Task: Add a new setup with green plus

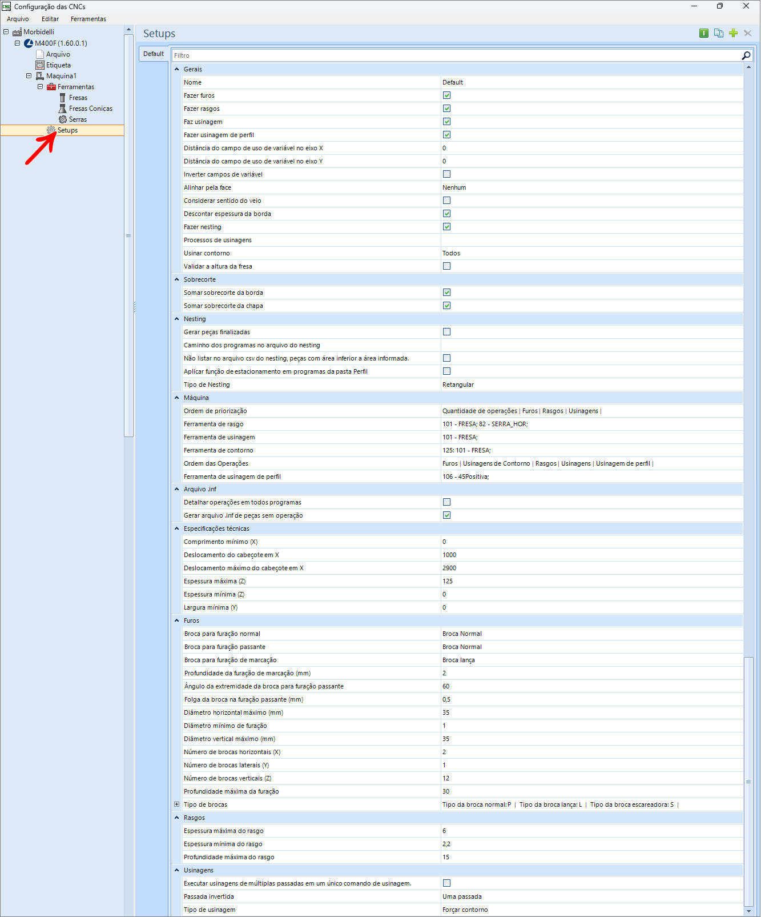Action: tap(734, 33)
